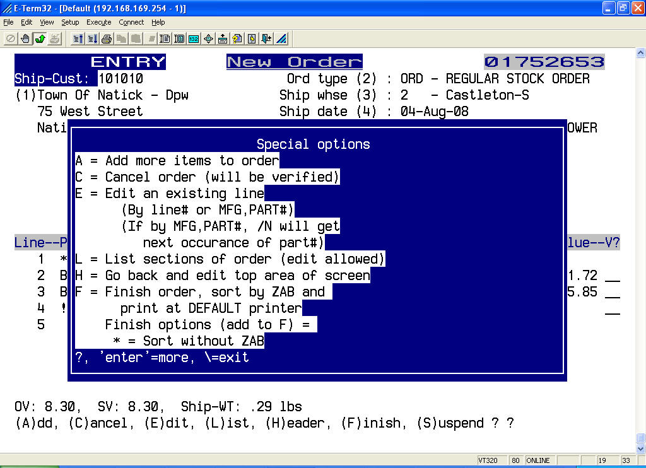
Task: Click the blue diagonal stripes E-Term icon
Action: point(281,38)
